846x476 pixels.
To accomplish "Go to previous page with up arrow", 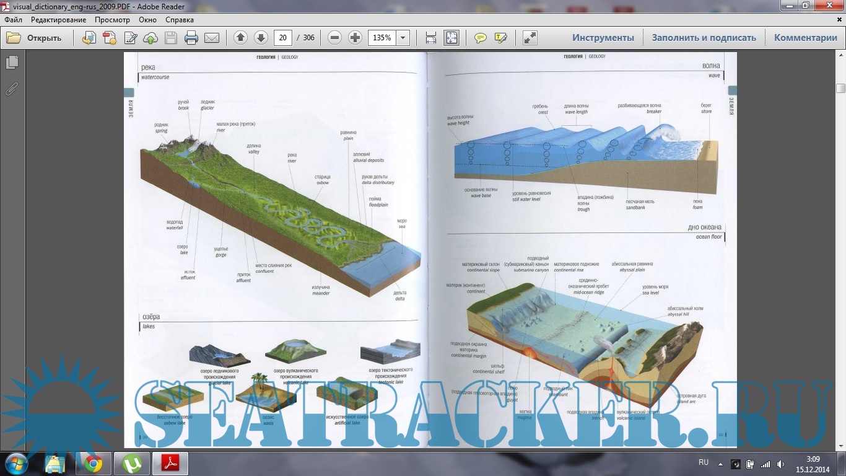I will click(x=240, y=38).
